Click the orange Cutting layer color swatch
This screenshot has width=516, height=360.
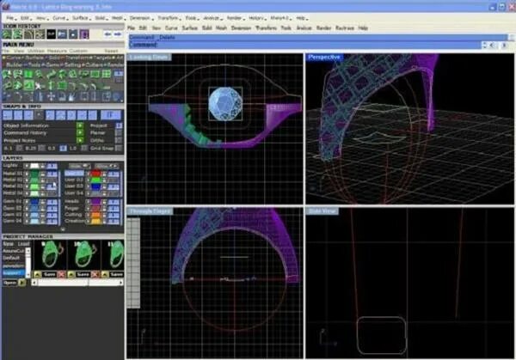pyautogui.click(x=95, y=216)
